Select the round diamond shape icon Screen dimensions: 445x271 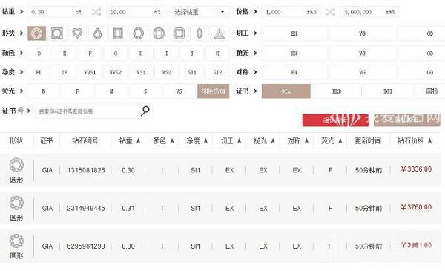[36, 33]
